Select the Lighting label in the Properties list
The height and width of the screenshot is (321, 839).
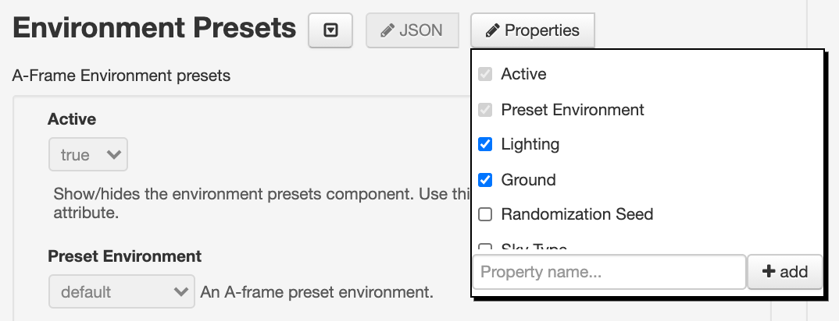pyautogui.click(x=530, y=144)
